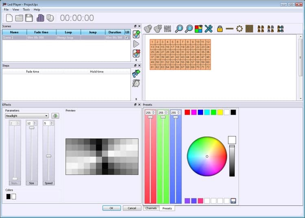The image size is (305, 218).
Task: Click the new project icon
Action: pos(9,17)
